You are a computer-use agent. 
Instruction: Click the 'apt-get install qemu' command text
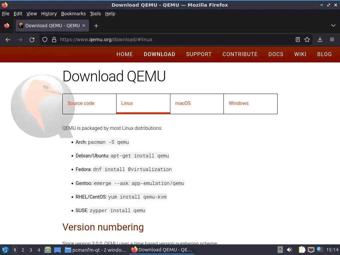click(x=140, y=156)
